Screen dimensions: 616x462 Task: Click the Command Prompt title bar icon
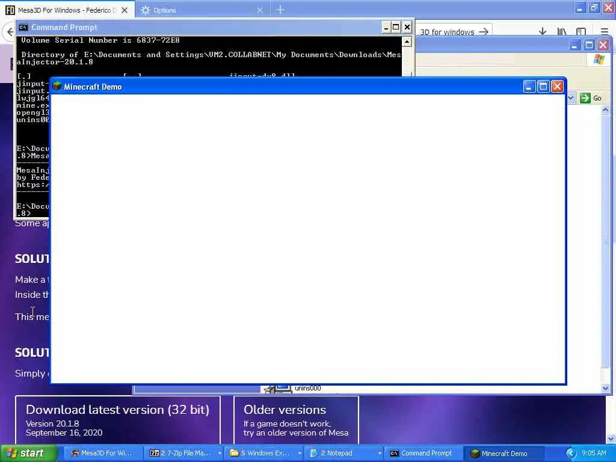coord(23,27)
